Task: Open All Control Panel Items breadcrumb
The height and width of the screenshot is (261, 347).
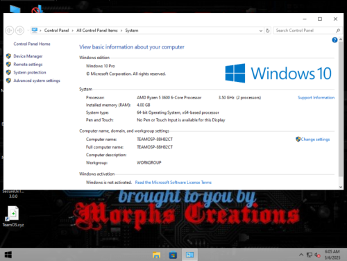Action: coord(97,31)
